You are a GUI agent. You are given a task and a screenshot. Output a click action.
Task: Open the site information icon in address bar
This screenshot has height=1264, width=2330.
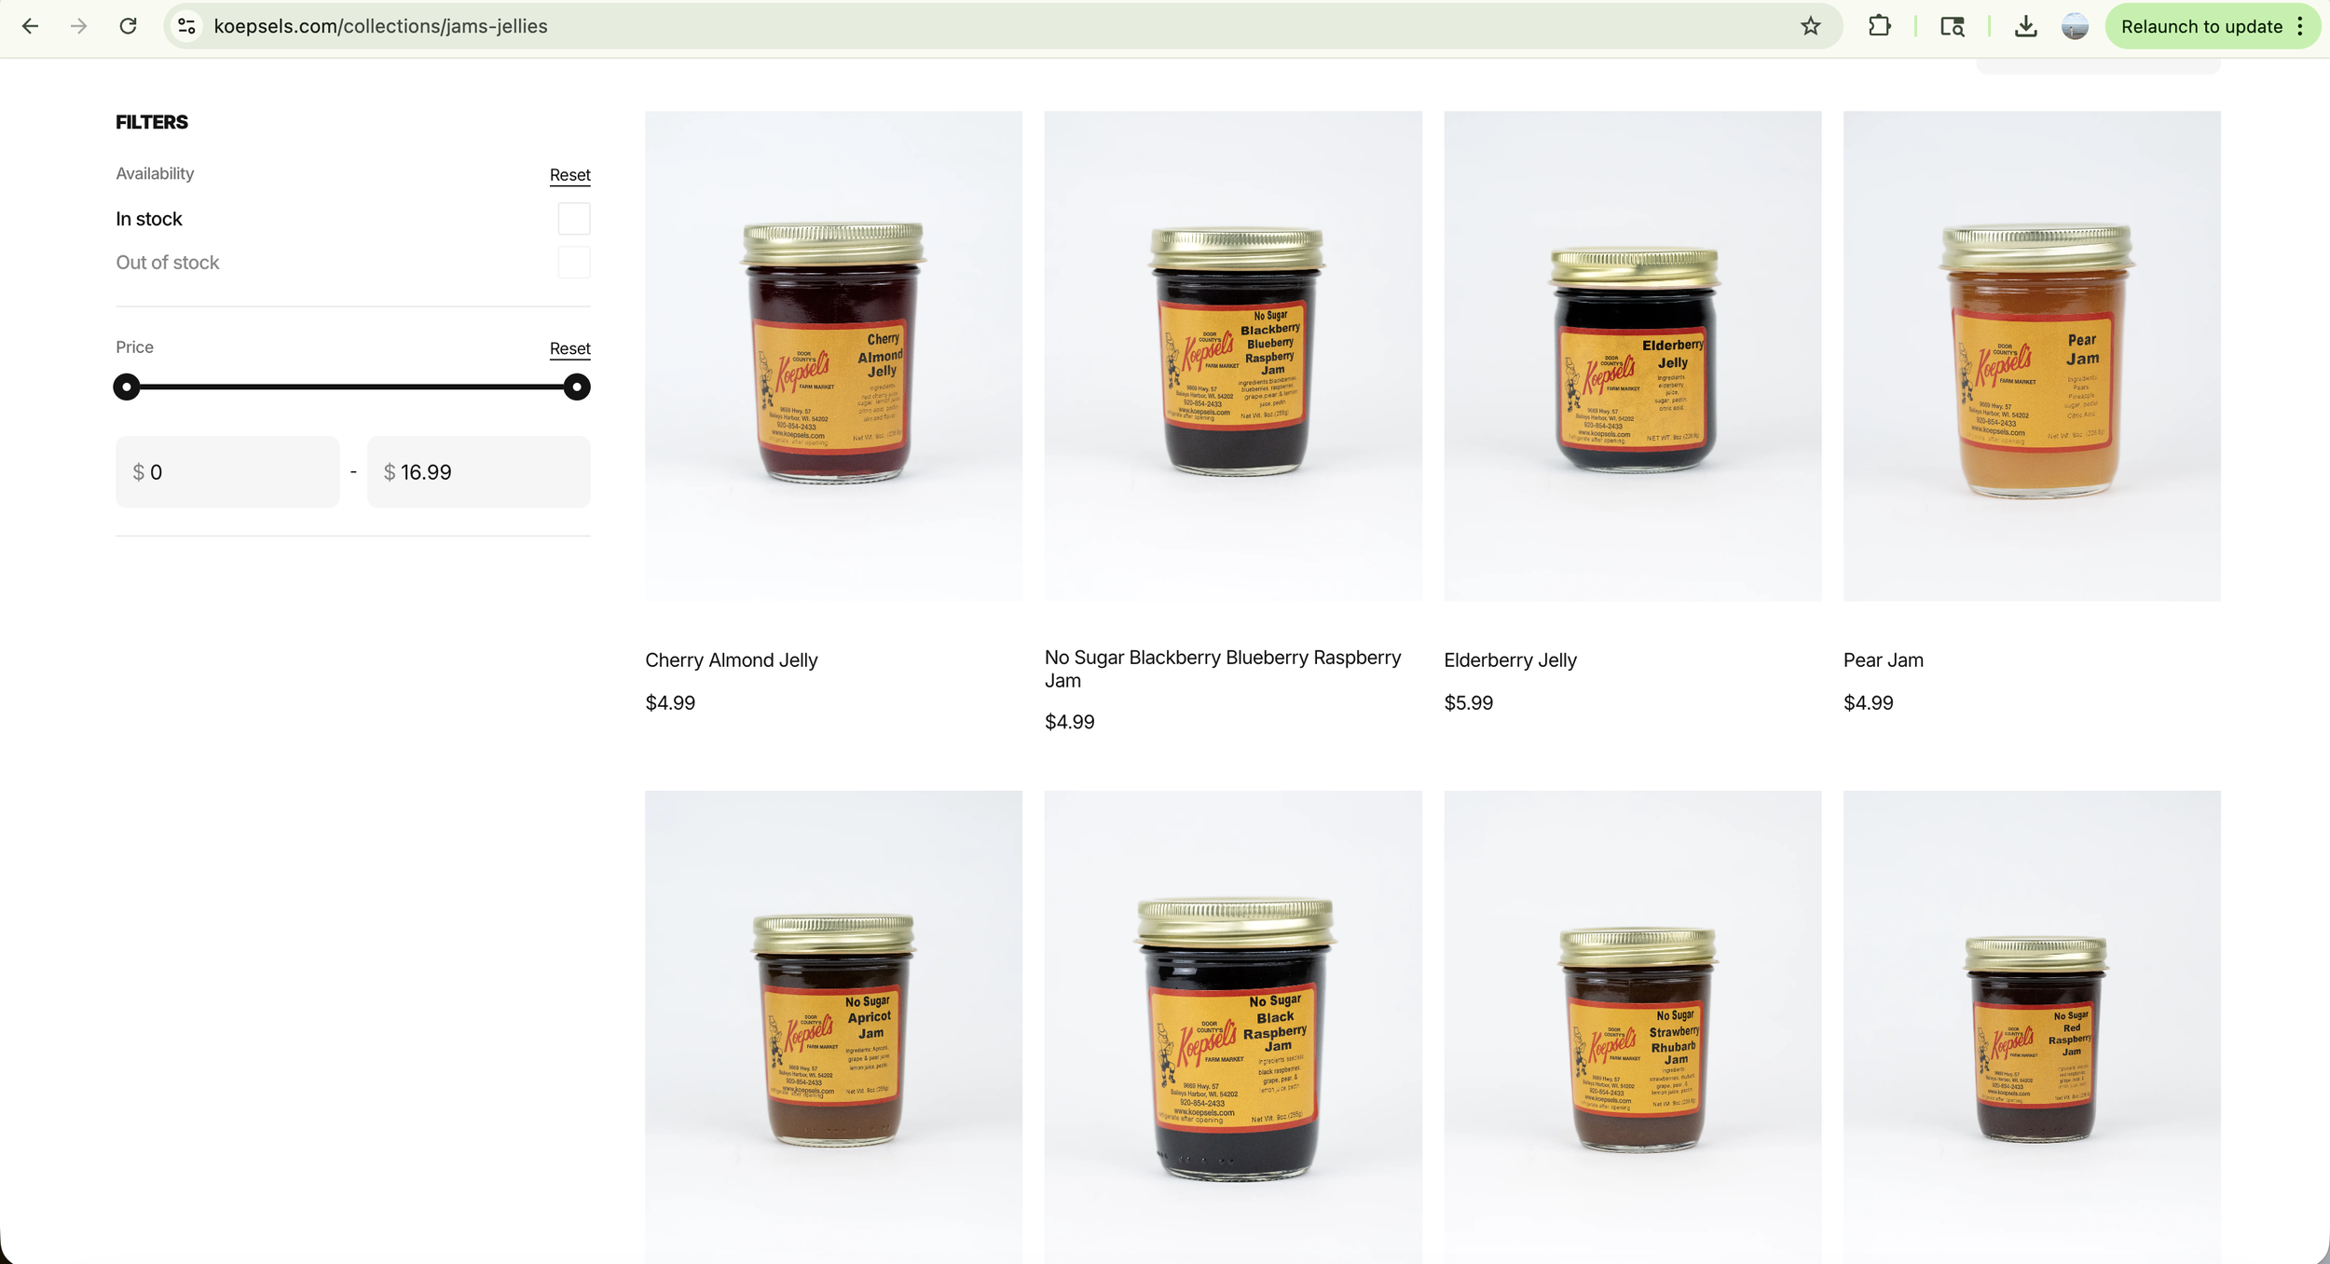click(187, 26)
